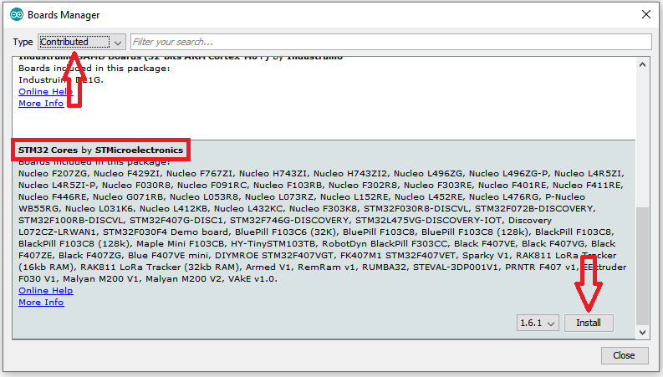Click the STM32 boards description text
This screenshot has height=377, width=663.
[x=322, y=226]
